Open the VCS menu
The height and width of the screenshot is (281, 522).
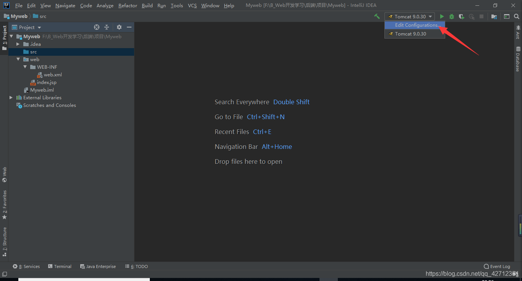point(192,6)
